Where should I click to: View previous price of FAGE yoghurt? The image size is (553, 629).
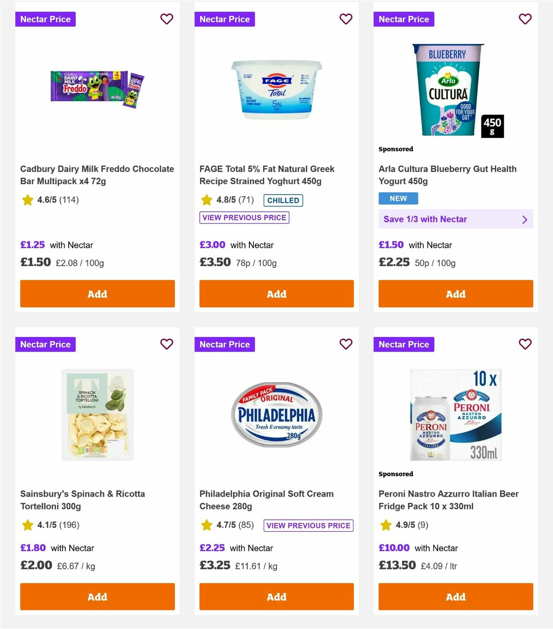(x=244, y=217)
